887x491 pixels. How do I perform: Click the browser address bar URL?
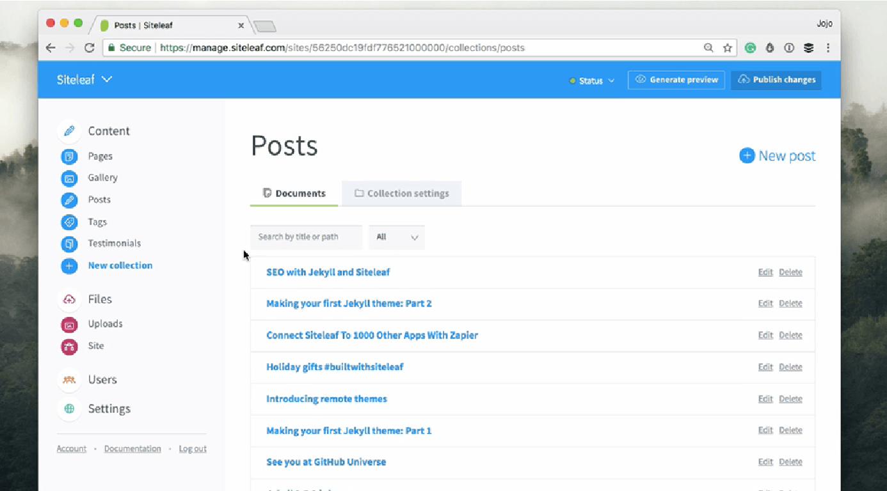pyautogui.click(x=342, y=48)
